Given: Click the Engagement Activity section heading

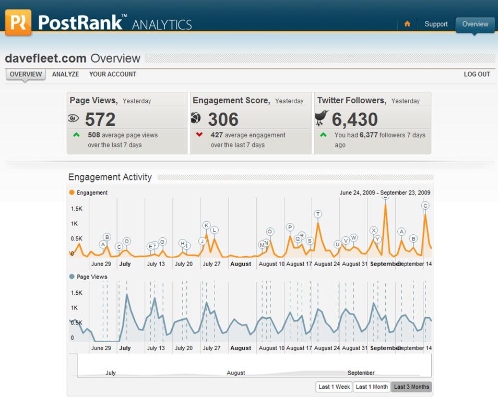Looking at the screenshot, I should click(x=110, y=177).
